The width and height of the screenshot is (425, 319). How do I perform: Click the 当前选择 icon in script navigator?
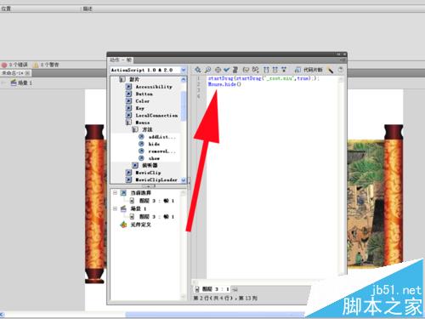[123, 193]
